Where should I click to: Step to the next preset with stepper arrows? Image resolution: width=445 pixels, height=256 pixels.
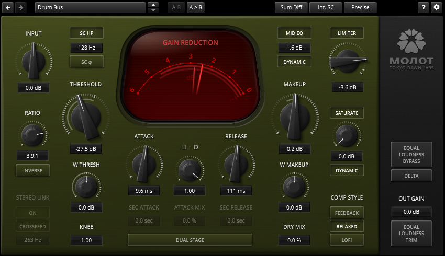tap(153, 10)
